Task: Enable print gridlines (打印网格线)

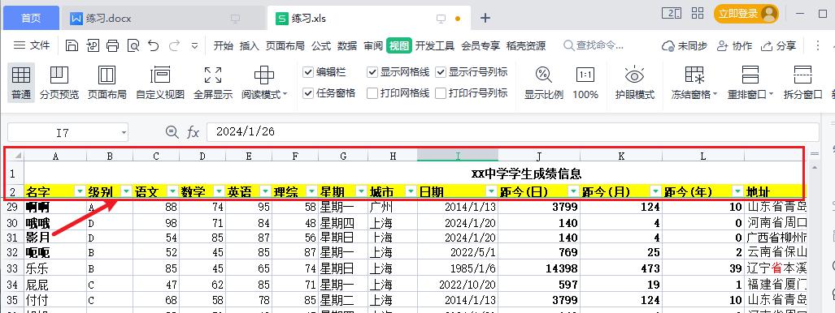Action: (372, 93)
